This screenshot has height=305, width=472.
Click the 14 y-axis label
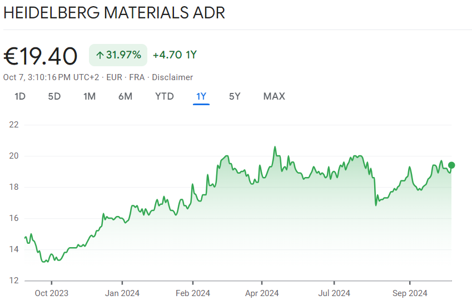14,249
